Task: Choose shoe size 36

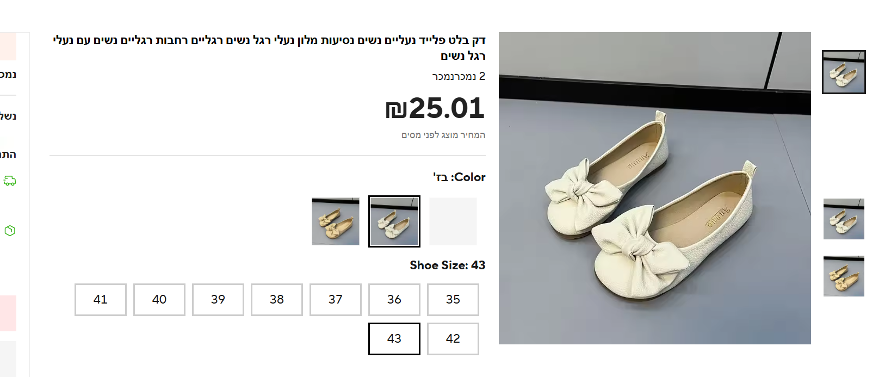Action: 394,299
